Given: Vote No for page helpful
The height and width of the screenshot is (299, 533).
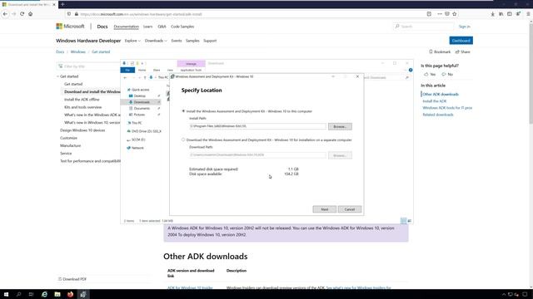Looking at the screenshot, I should 447,74.
